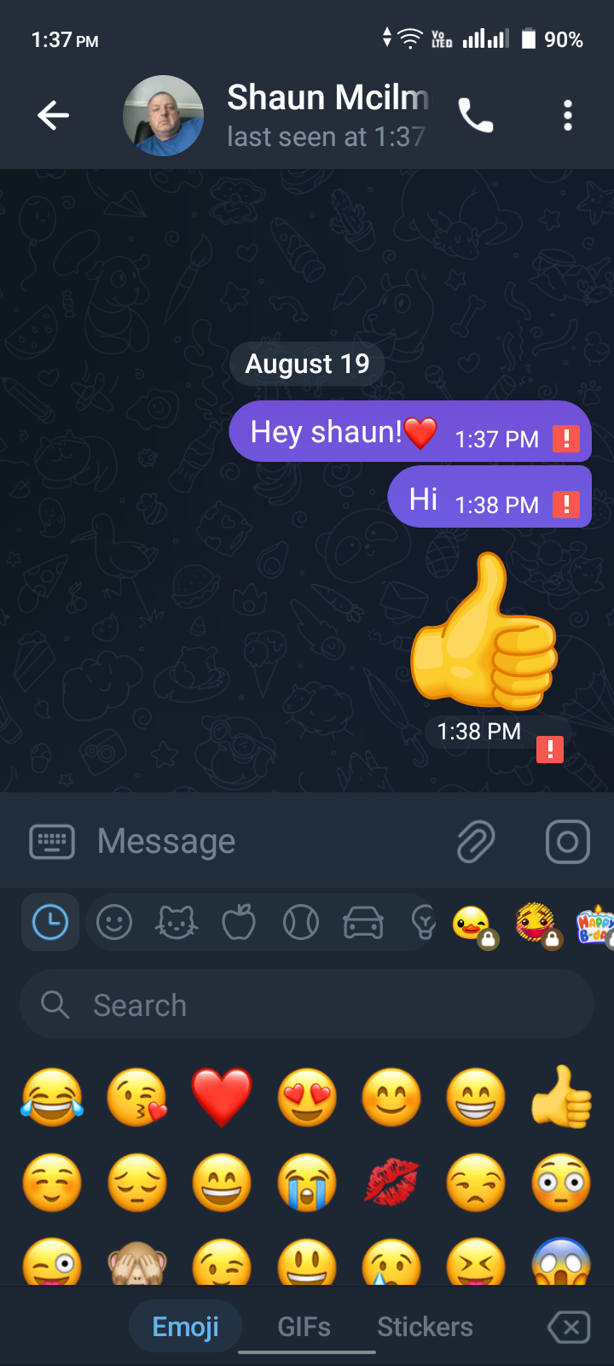The image size is (614, 1366).
Task: Switch to the GIFs tab
Action: (304, 1327)
